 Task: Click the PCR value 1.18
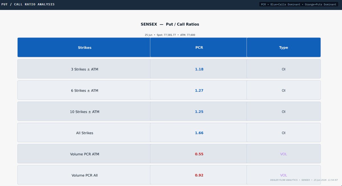[199, 69]
